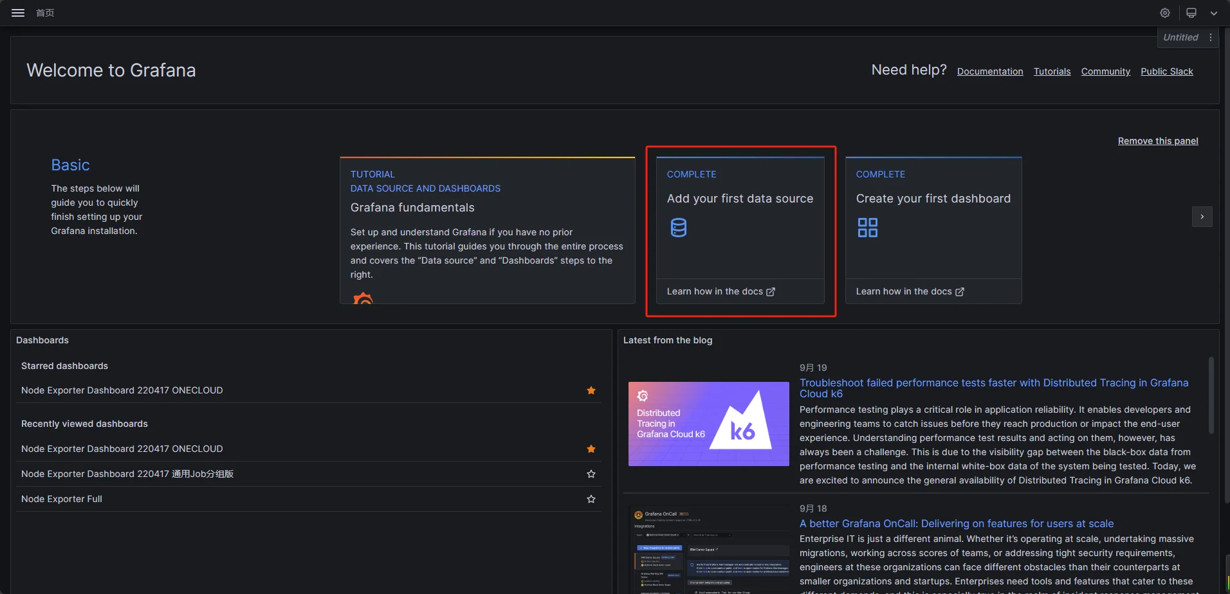
Task: Open Distributed Tracing k6 blog thumbnail
Action: (709, 424)
